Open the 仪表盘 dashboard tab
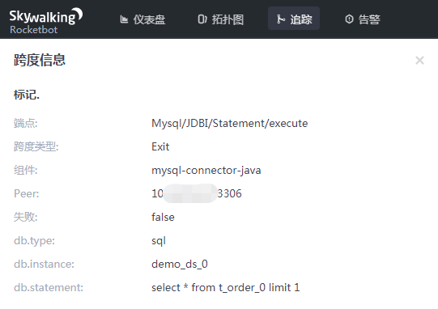Screen dimensions: 438x309 click(142, 19)
